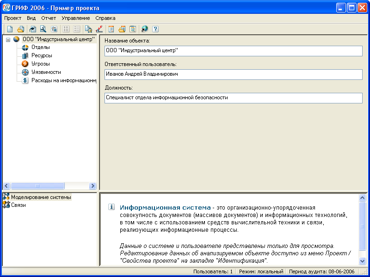
Task: Click the info icon beside Информационная система
Action: click(111, 207)
